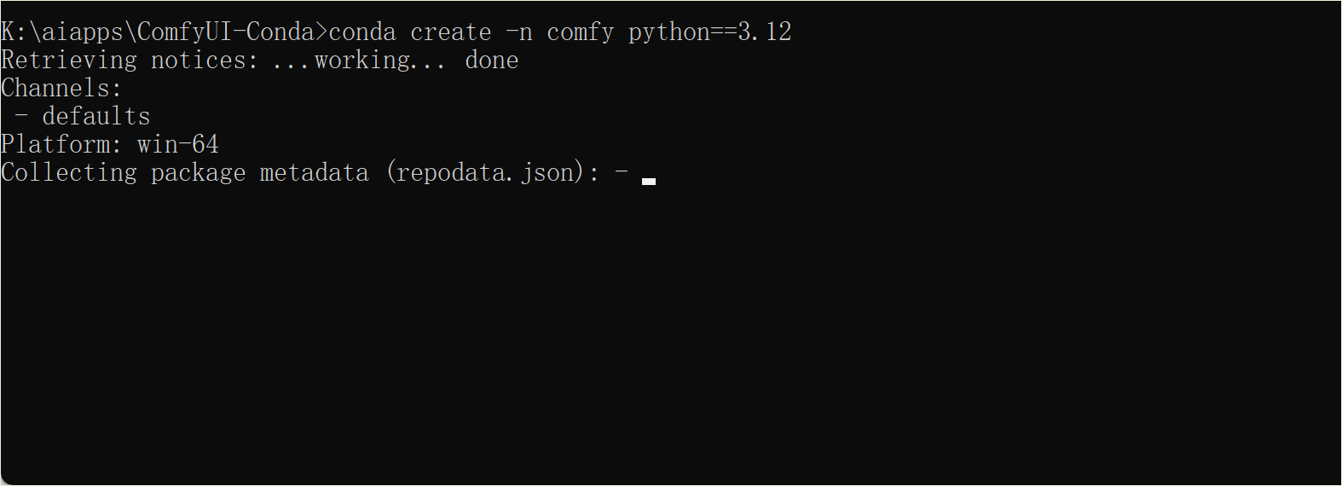
Task: Click the word Collecting
Action: [x=69, y=173]
